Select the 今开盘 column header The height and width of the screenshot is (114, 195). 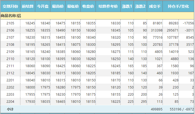tap(43, 6)
